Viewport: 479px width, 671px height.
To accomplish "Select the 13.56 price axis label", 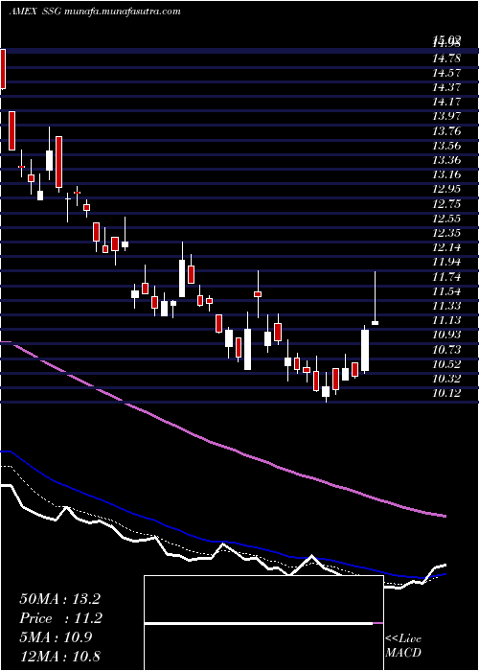I will (x=446, y=145).
